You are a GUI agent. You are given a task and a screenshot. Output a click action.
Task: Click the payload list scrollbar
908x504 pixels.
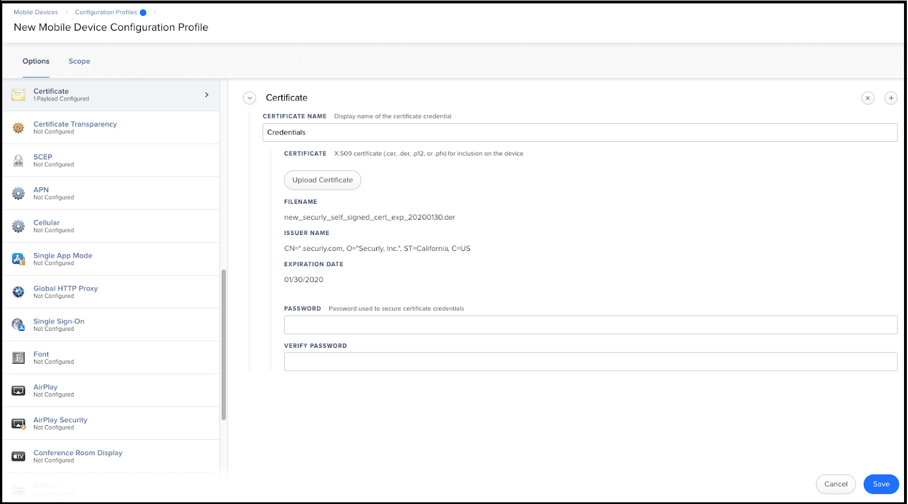[x=224, y=345]
